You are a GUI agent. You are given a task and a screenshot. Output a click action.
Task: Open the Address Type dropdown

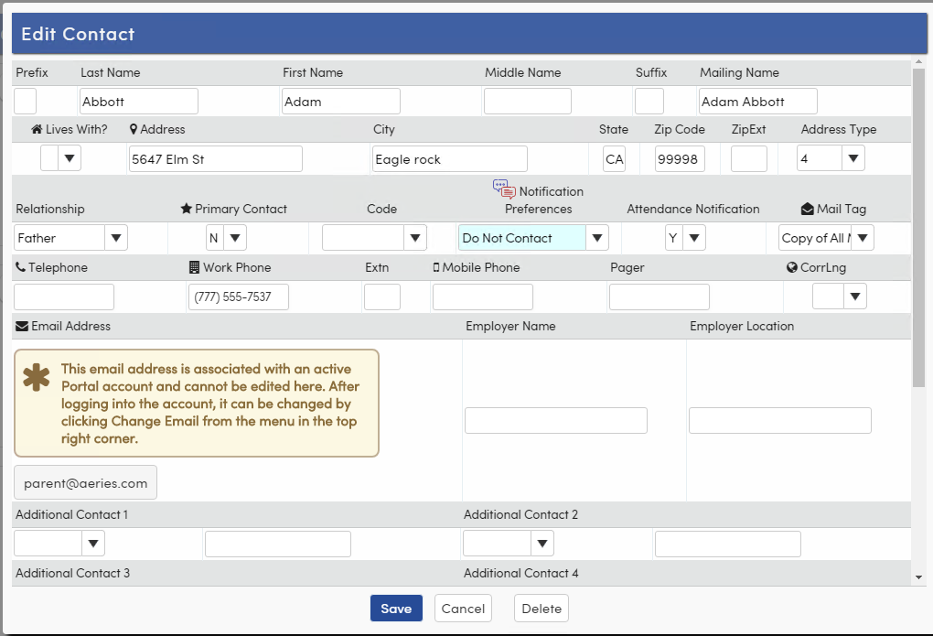coord(852,157)
